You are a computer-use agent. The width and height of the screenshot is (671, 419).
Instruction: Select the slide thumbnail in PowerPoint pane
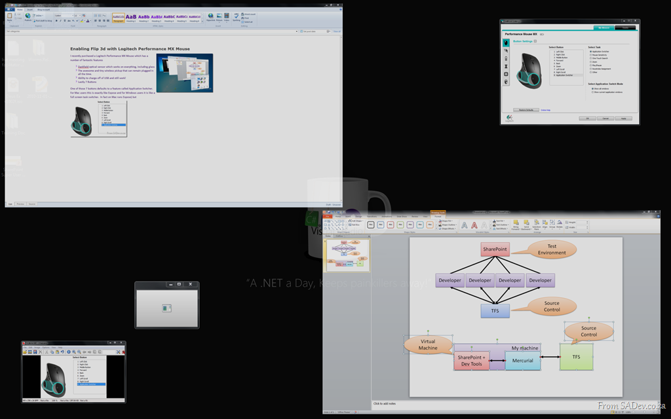click(347, 255)
